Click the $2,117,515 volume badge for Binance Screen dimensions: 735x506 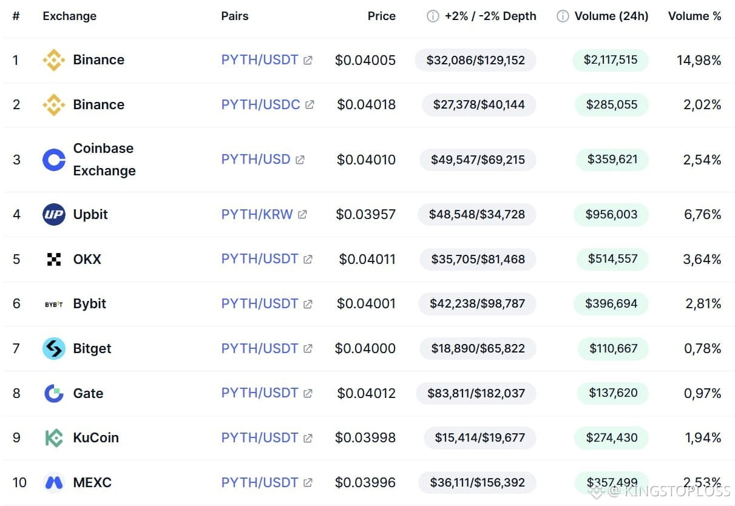[611, 59]
